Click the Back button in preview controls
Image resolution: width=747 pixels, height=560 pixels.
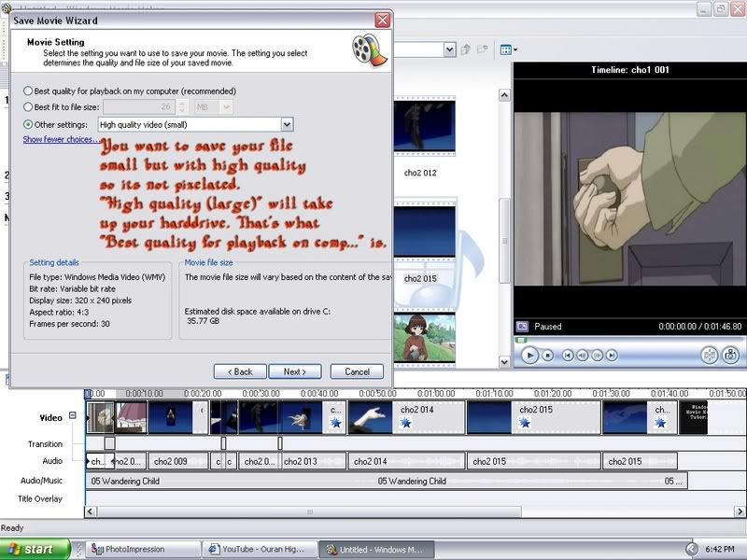coord(568,356)
